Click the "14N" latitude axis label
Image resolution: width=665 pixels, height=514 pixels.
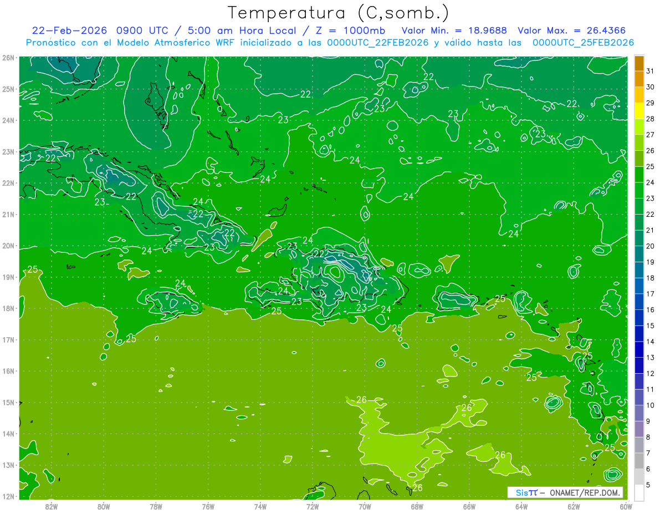(8, 433)
